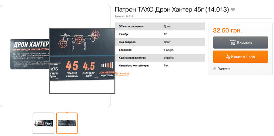Open the «Детальніше» details link

pos(122,73)
